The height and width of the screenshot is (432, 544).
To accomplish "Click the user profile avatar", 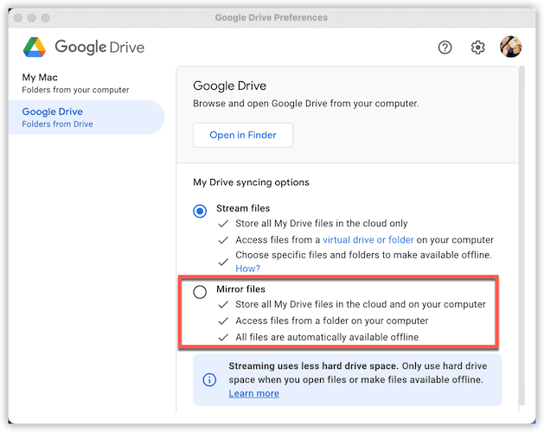I will point(510,47).
